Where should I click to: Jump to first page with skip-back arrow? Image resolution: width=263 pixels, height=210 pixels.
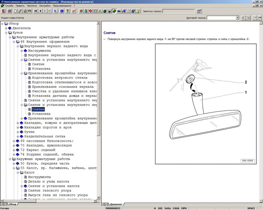(x=35, y=11)
